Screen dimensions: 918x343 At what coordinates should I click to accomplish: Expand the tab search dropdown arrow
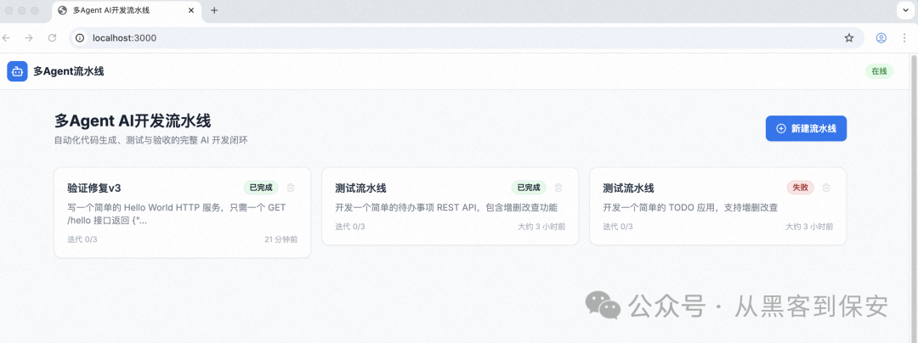pyautogui.click(x=906, y=10)
